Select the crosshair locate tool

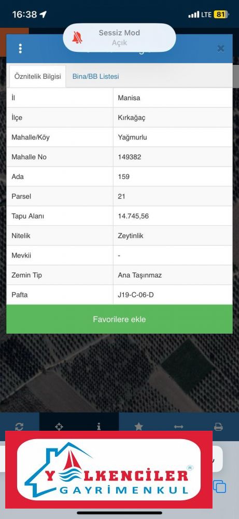(x=59, y=427)
